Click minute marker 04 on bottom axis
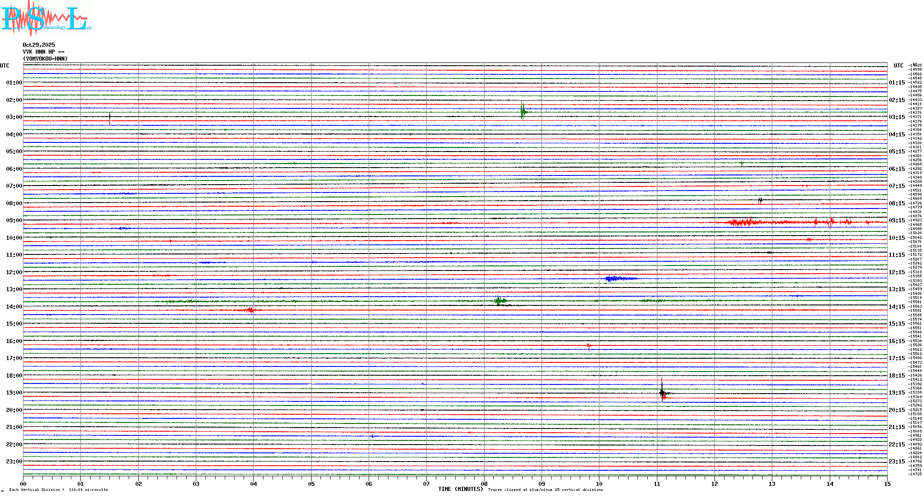 click(253, 484)
